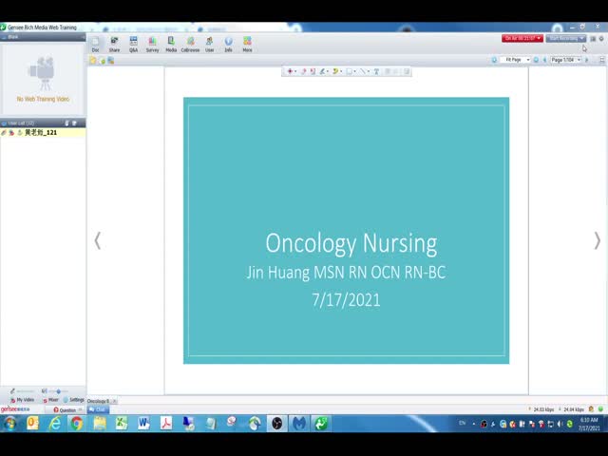Click the next page arrow beside page selector
Viewport: 608px width, 456px height.
[x=587, y=60]
